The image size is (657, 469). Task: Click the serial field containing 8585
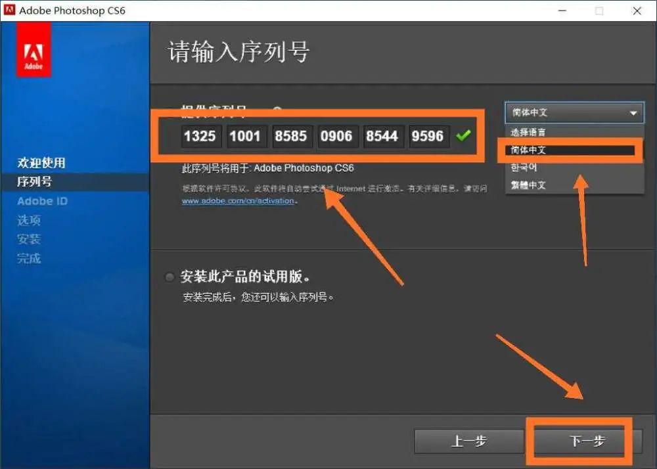(x=292, y=136)
